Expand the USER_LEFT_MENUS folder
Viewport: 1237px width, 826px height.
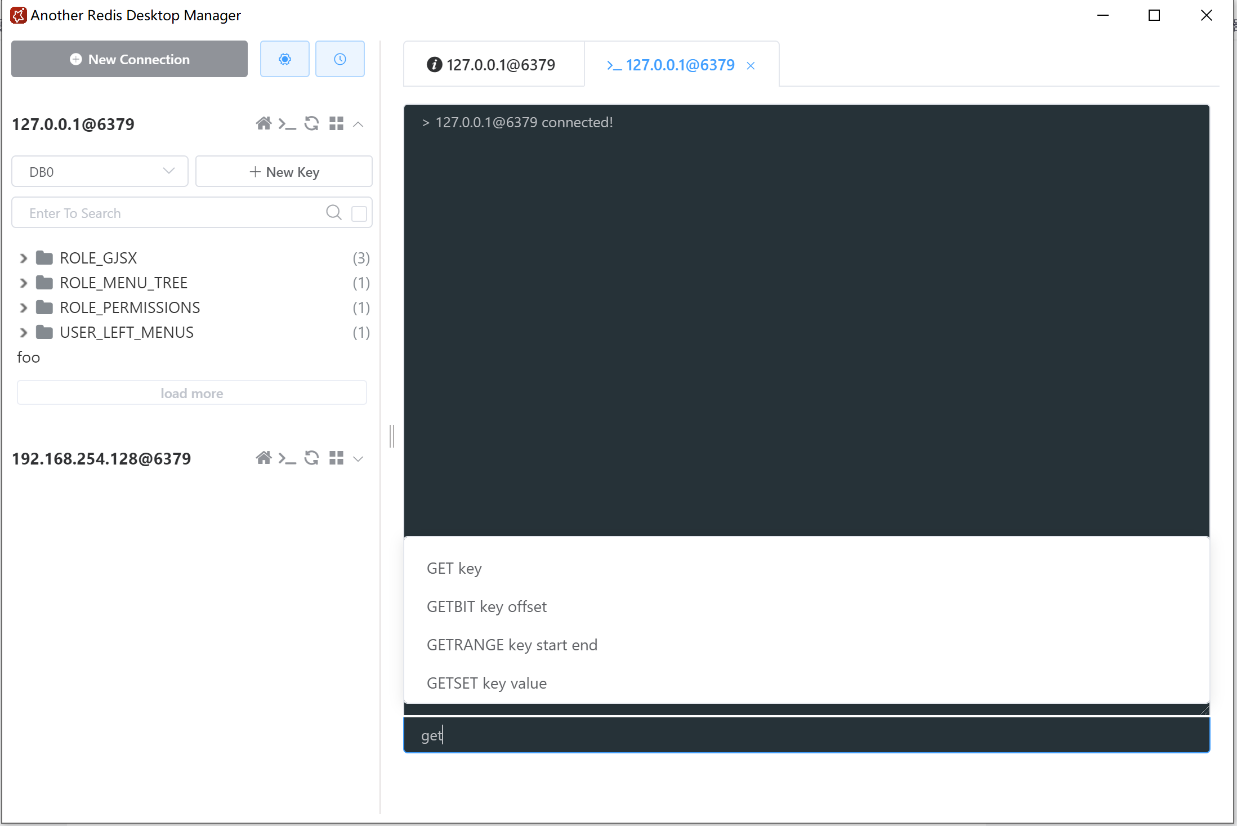pos(23,333)
